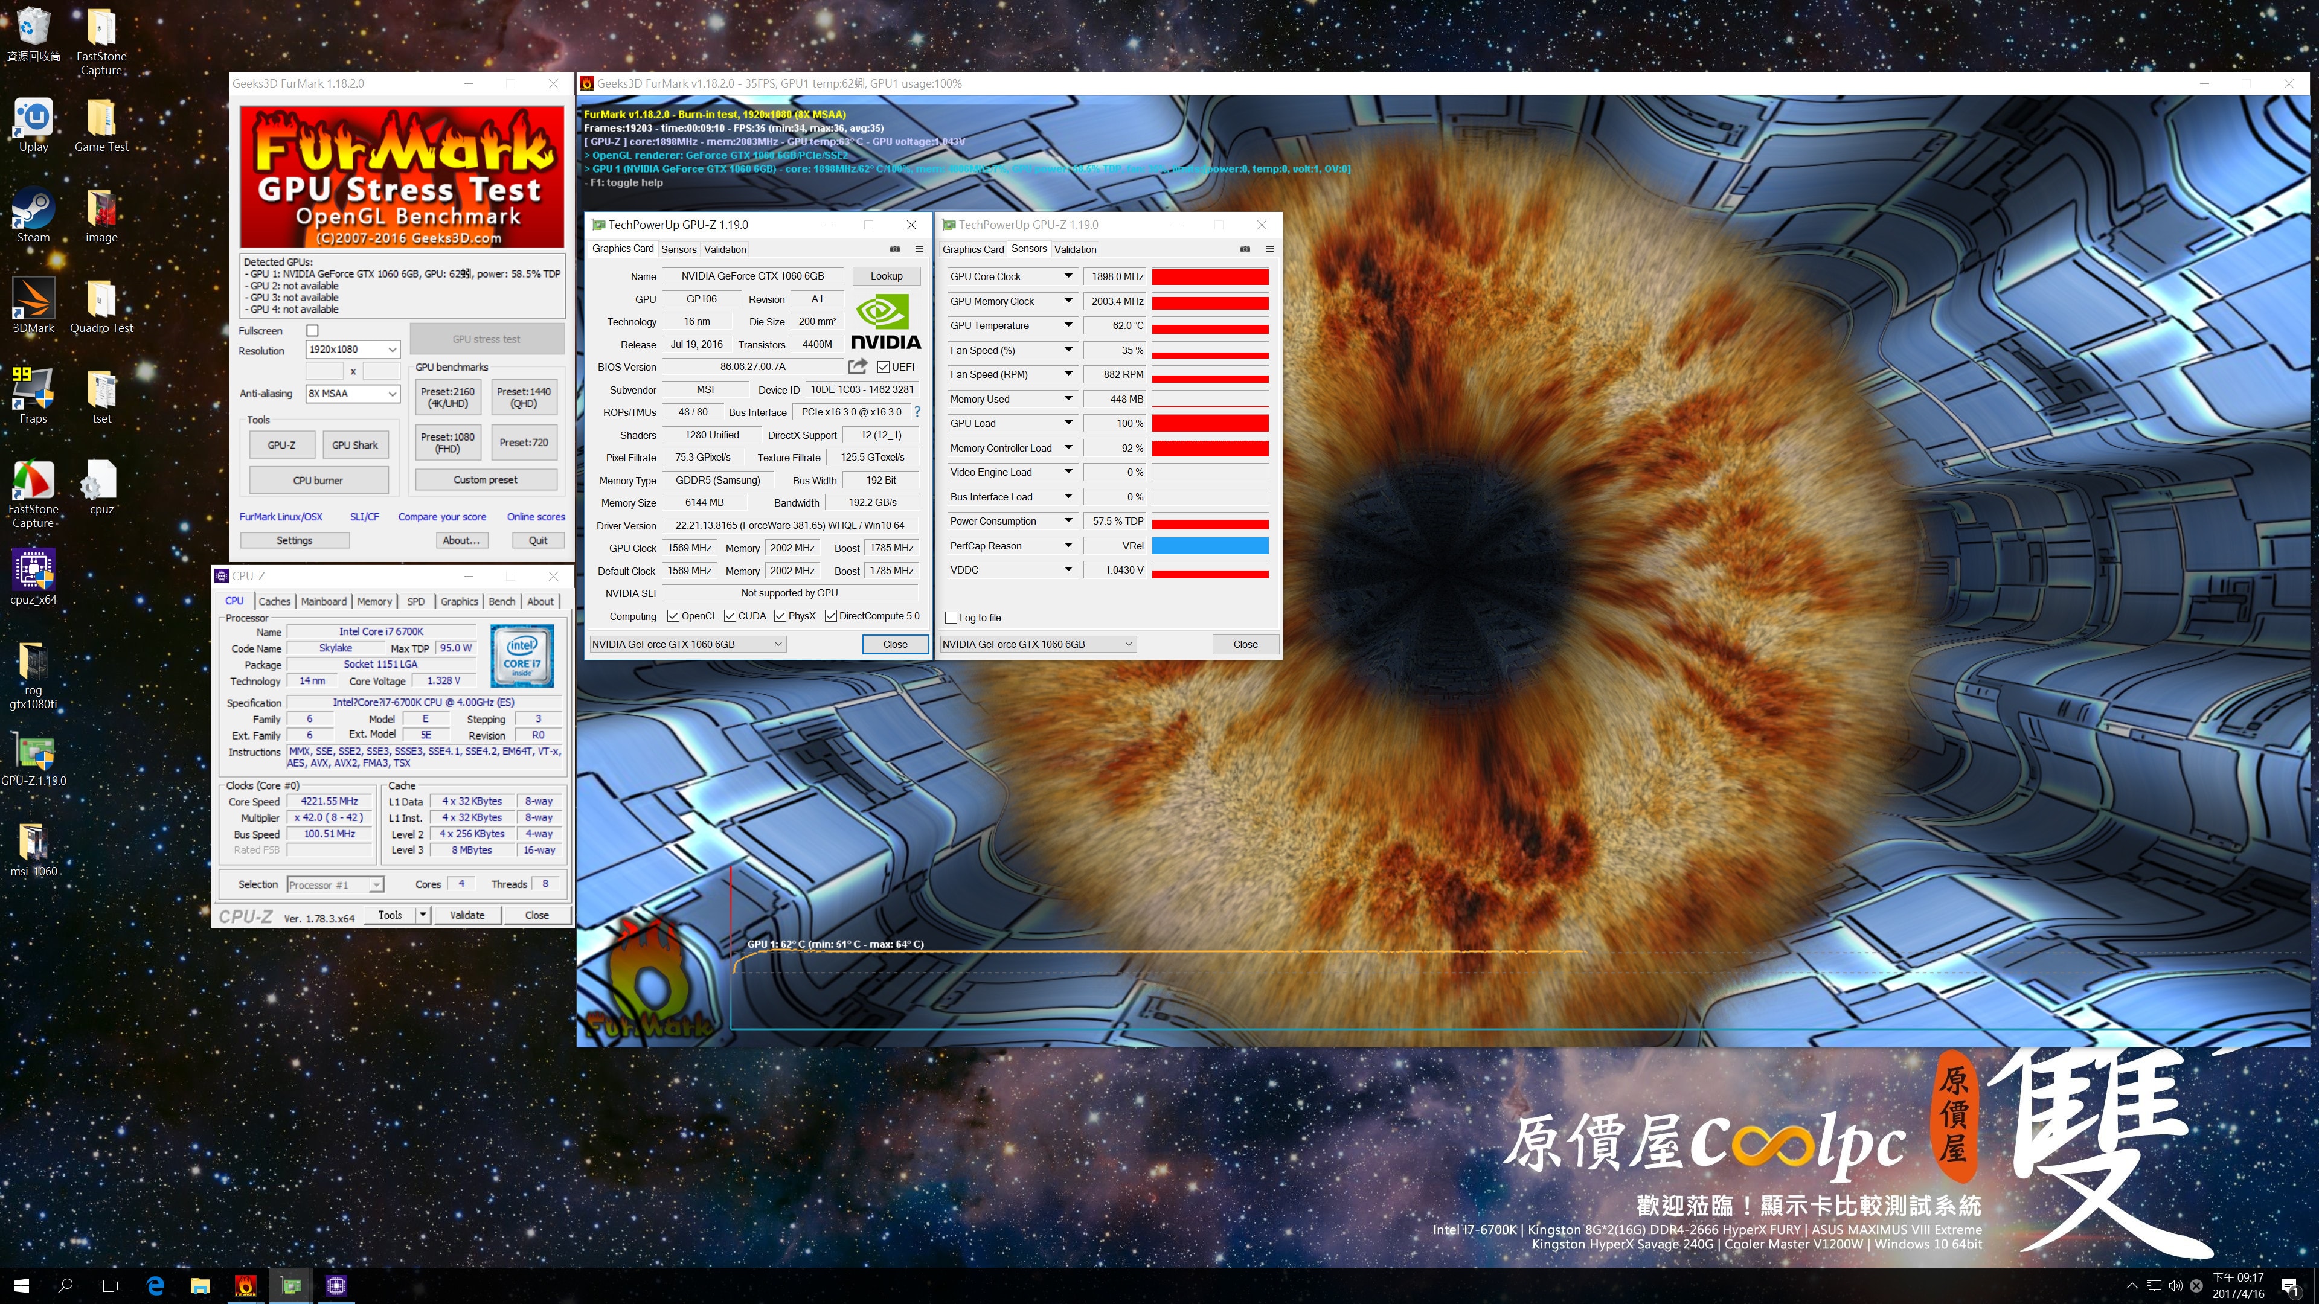Open the rog gtx1080ti desktop icon

pos(33,675)
